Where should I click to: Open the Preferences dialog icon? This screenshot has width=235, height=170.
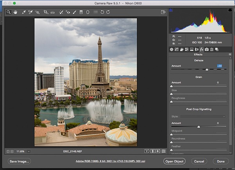(96, 12)
